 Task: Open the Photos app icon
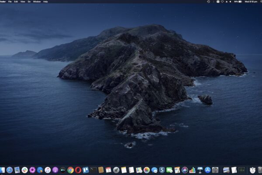click(x=147, y=170)
